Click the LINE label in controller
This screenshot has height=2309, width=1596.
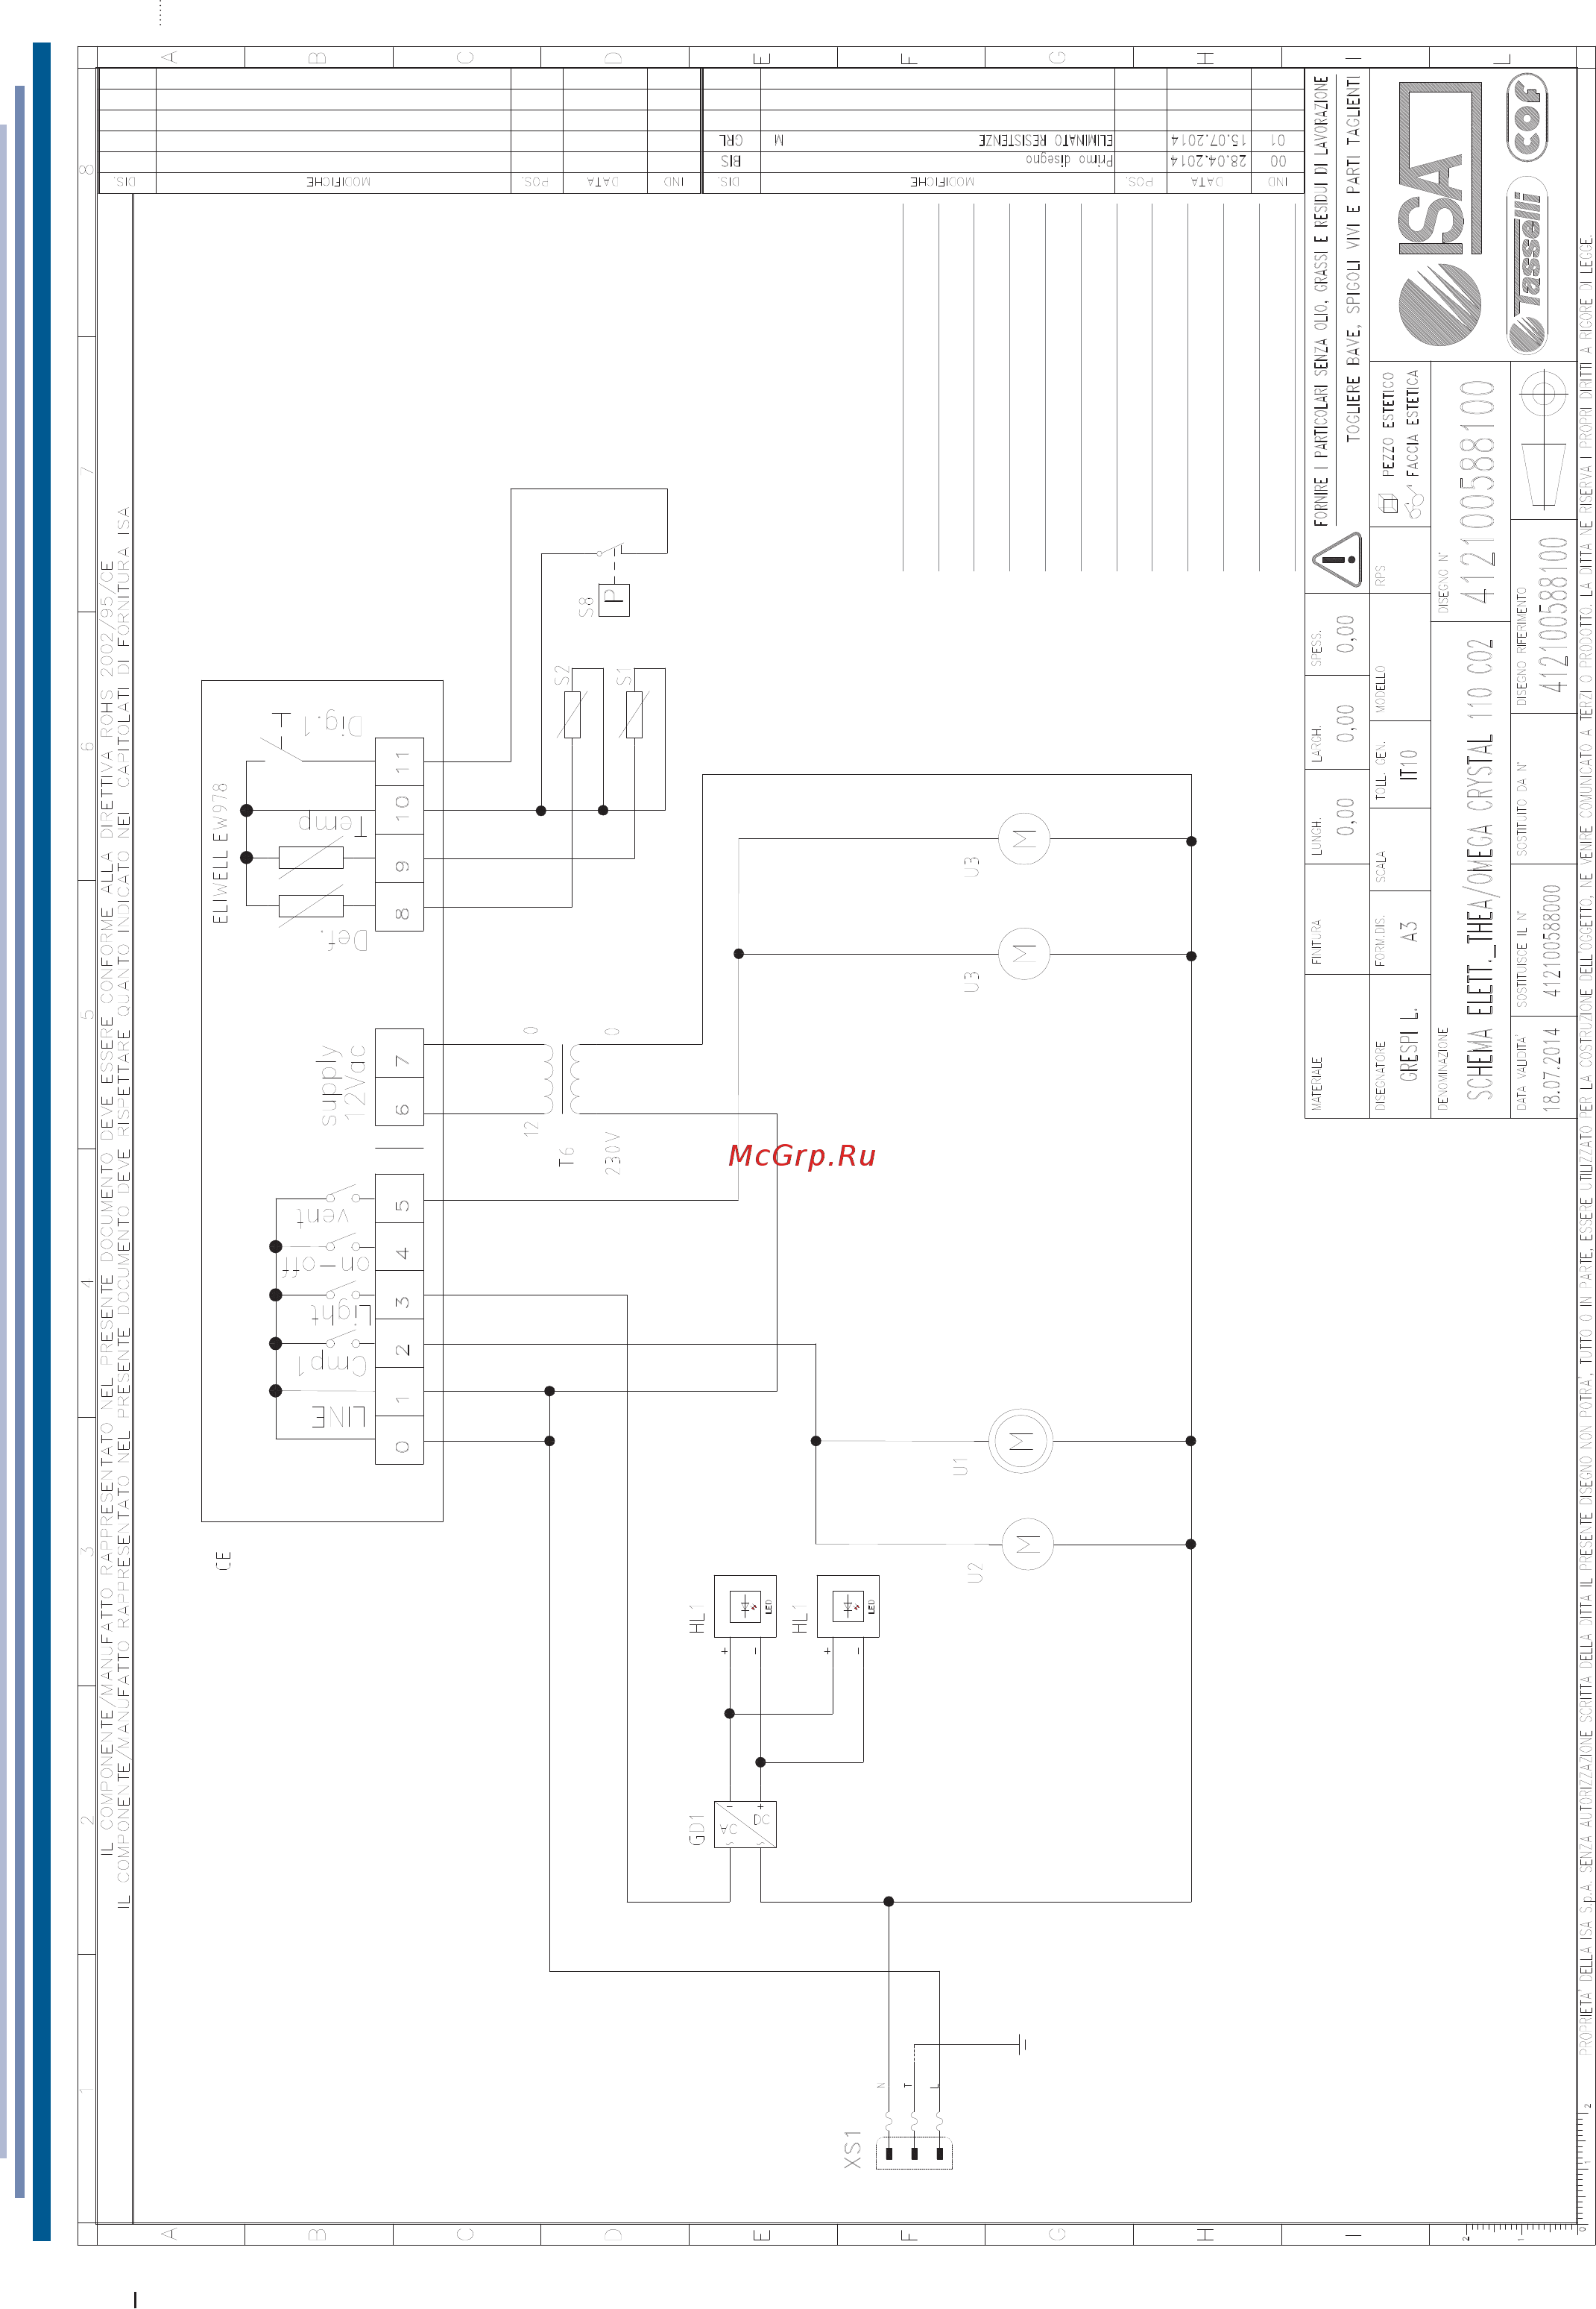339,1416
